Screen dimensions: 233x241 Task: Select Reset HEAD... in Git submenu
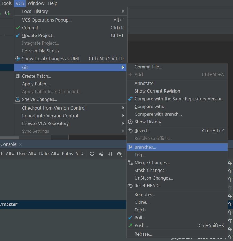pyautogui.click(x=148, y=186)
